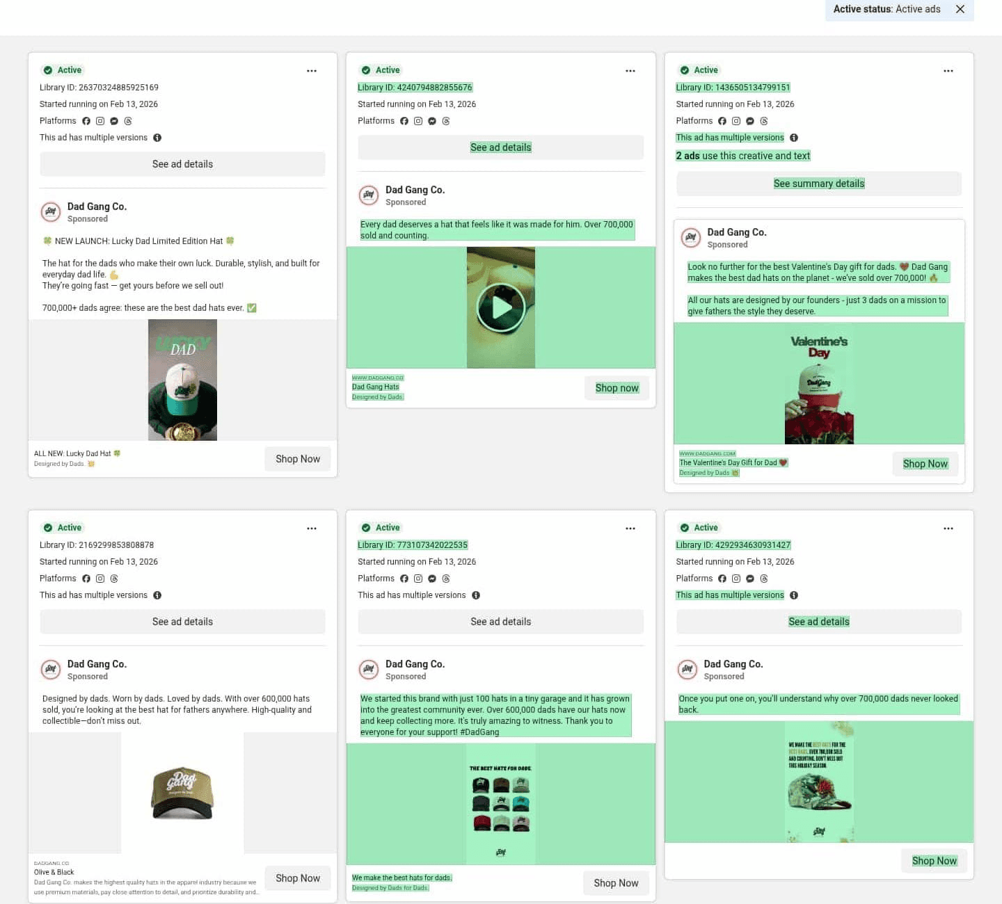Open 'The best hats for dads' grid image
Screen dimensions: 1002x904
click(x=501, y=804)
